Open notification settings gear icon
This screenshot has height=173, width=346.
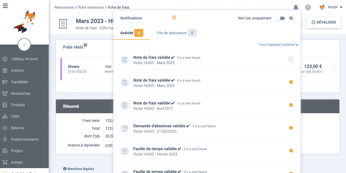[291, 18]
